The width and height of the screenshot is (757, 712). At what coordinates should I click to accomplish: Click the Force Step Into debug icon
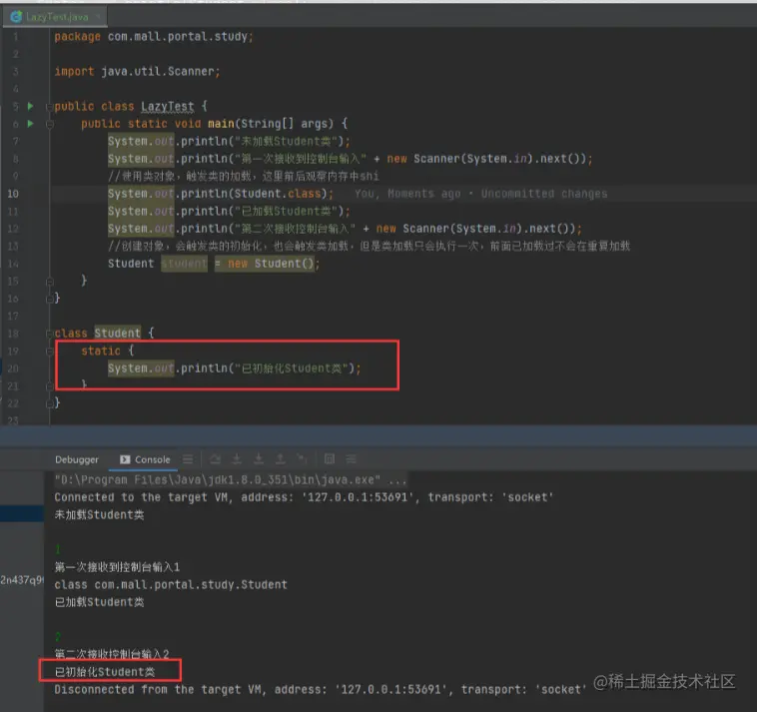tap(259, 459)
